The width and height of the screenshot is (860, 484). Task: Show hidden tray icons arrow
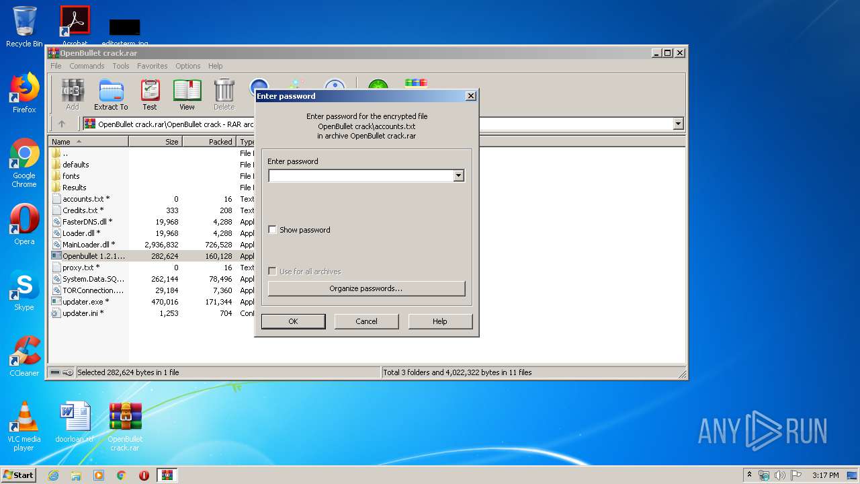click(748, 475)
